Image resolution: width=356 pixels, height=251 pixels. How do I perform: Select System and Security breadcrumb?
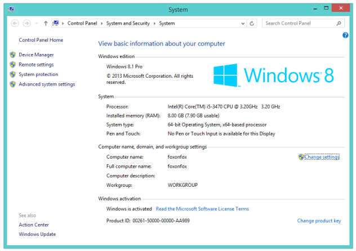[128, 23]
